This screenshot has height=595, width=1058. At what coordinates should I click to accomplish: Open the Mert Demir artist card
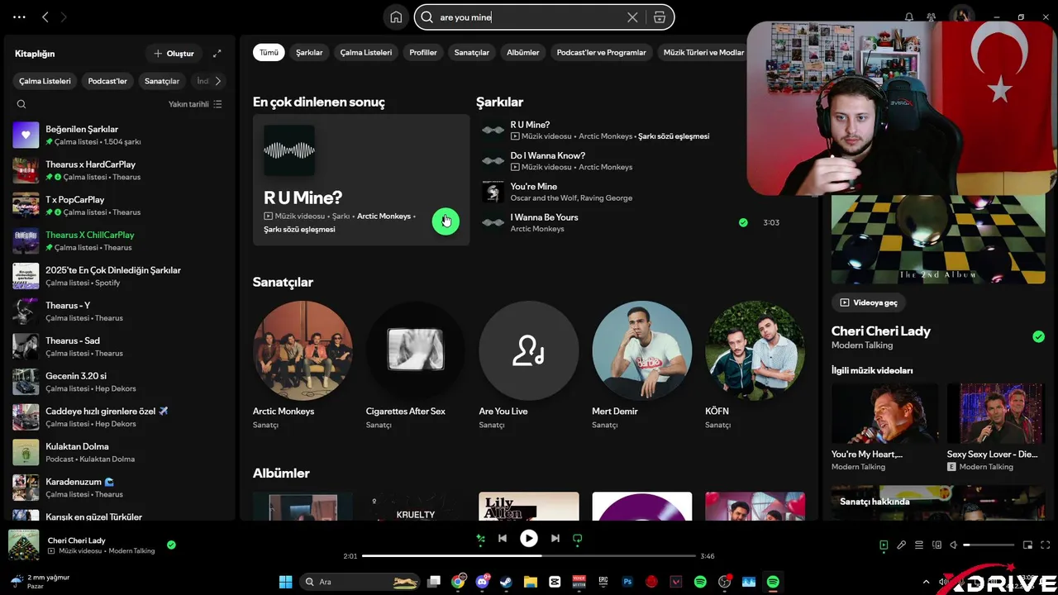[x=642, y=364]
